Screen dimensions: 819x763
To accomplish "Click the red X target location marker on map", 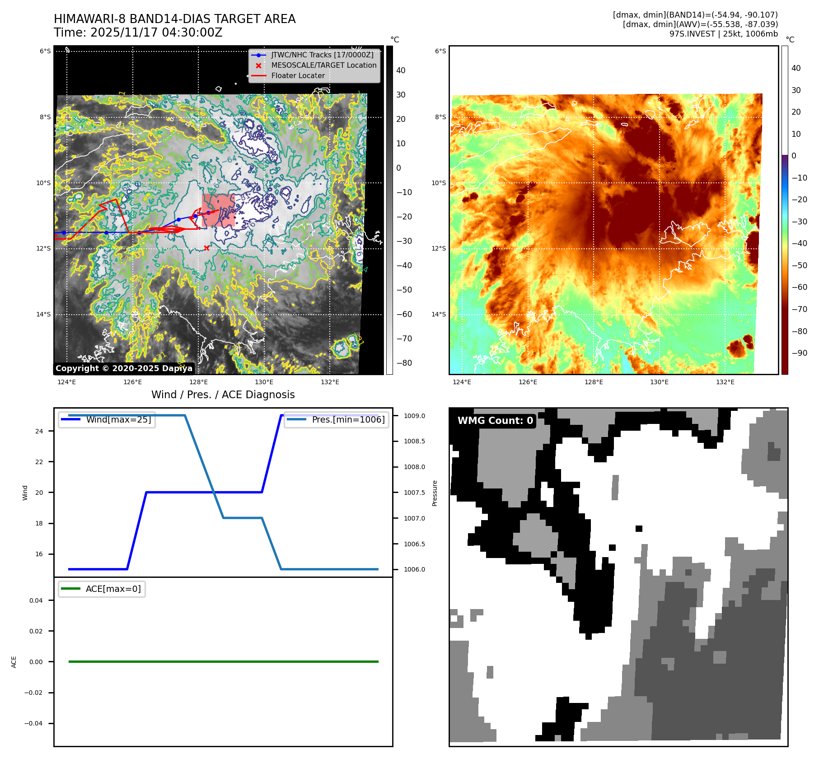I will (x=206, y=248).
